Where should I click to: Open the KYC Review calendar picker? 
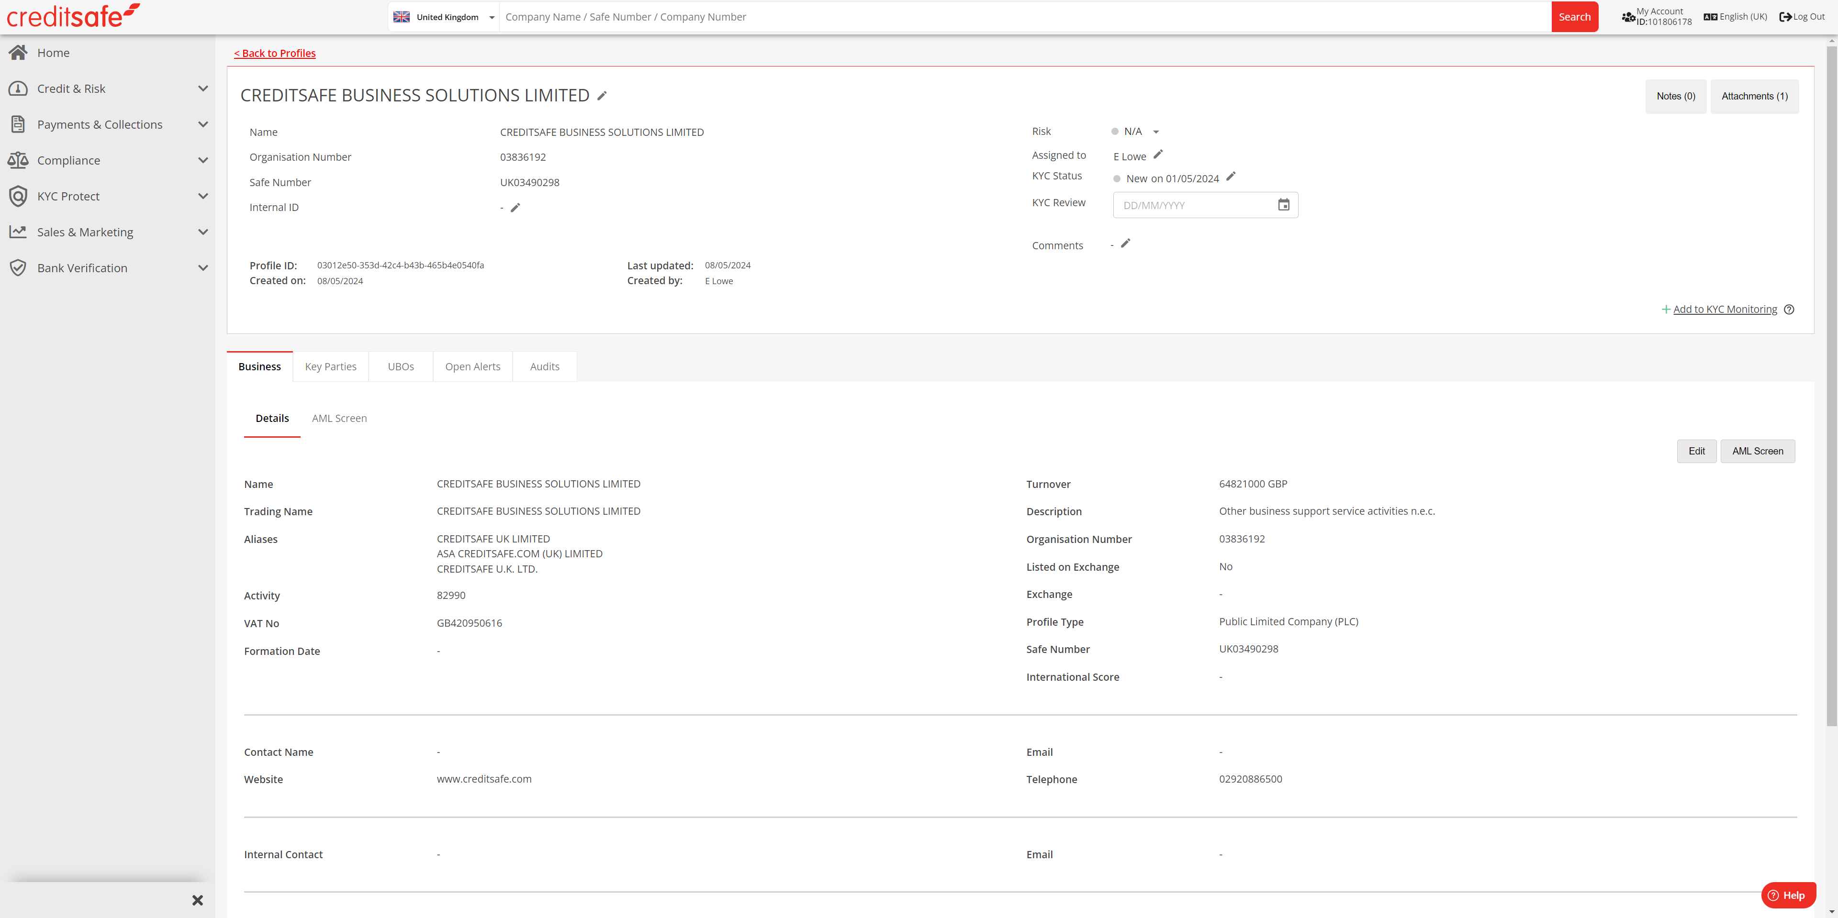[x=1284, y=205]
